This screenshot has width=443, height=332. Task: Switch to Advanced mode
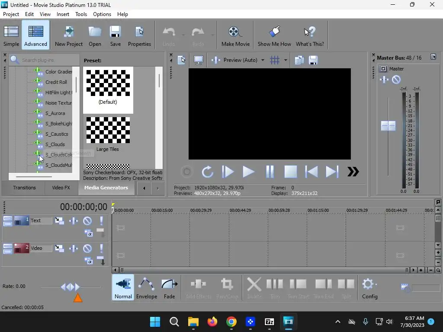pos(35,35)
